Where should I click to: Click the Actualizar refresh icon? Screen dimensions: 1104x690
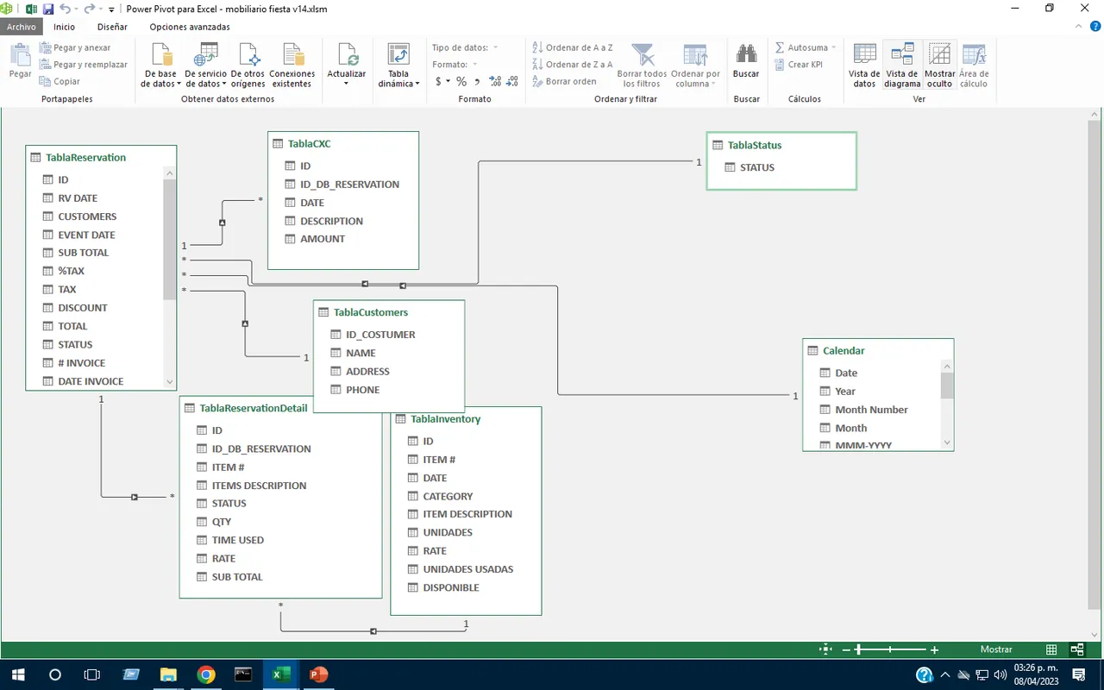(347, 56)
